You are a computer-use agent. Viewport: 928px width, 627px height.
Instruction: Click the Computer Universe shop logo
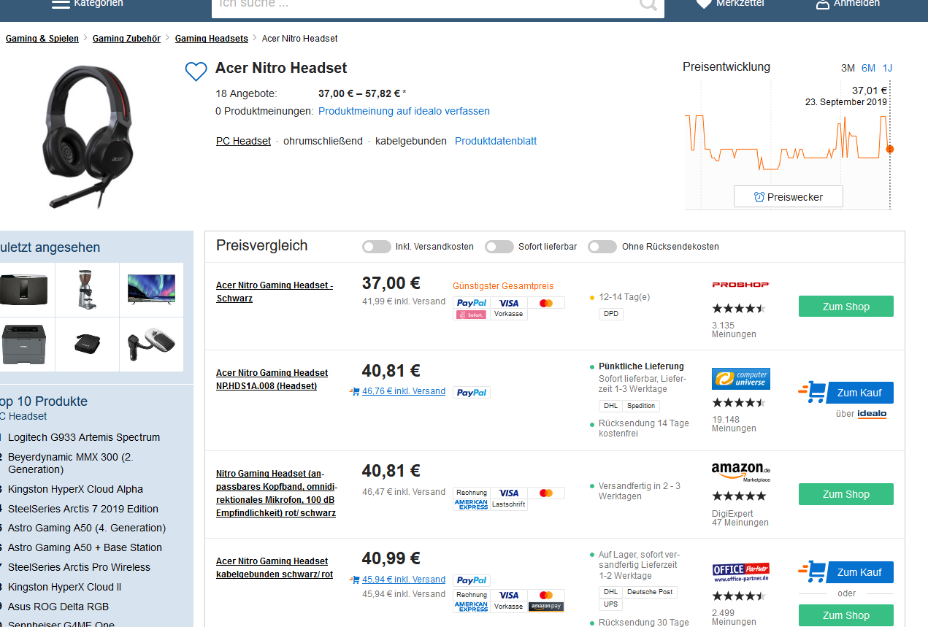(740, 379)
